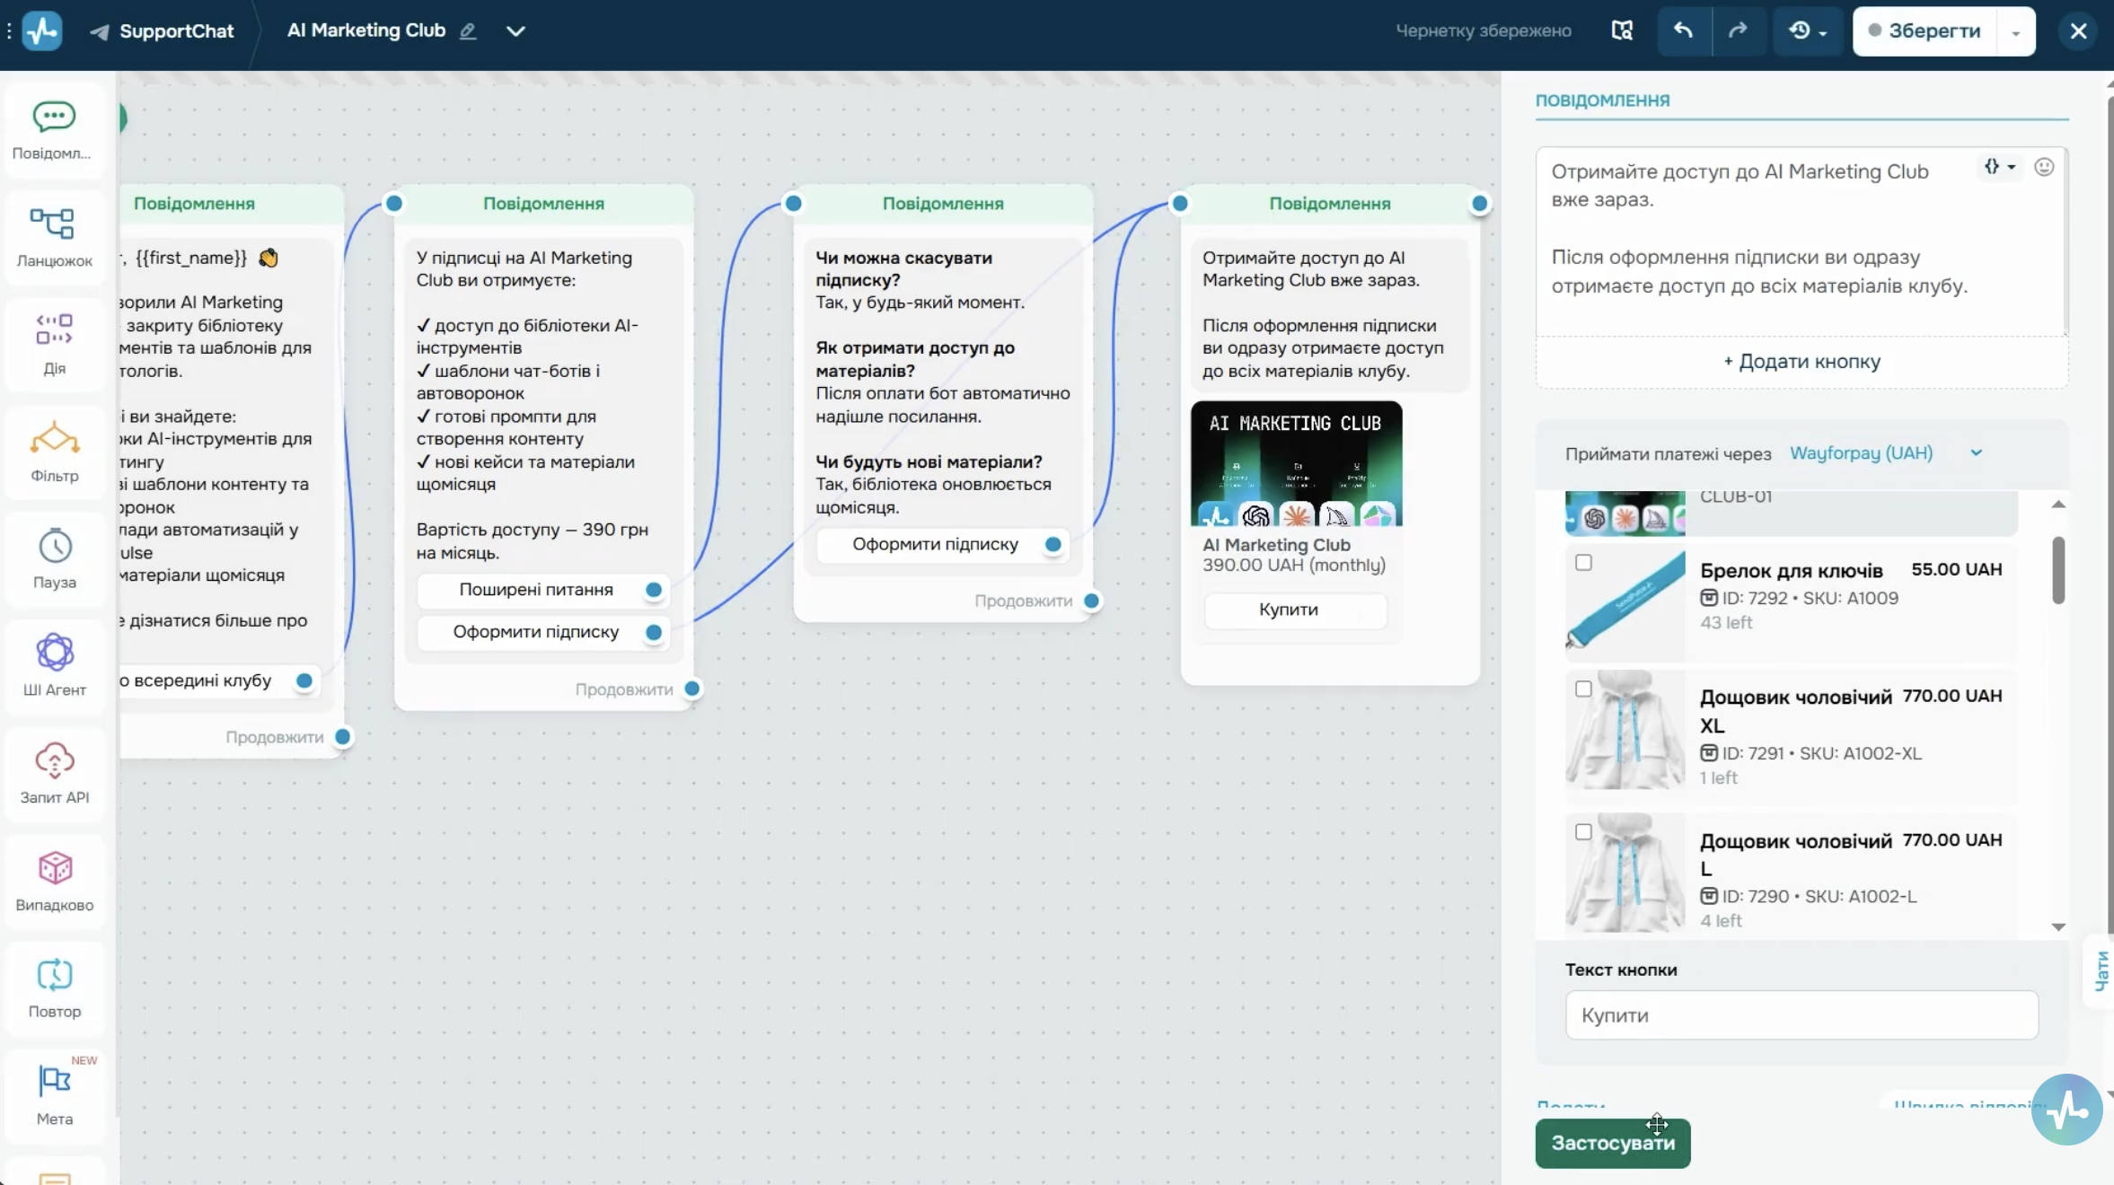Open the Wayforpay (UAH) payment method dropdown
Screen dimensions: 2114x1185
pyautogui.click(x=1886, y=453)
